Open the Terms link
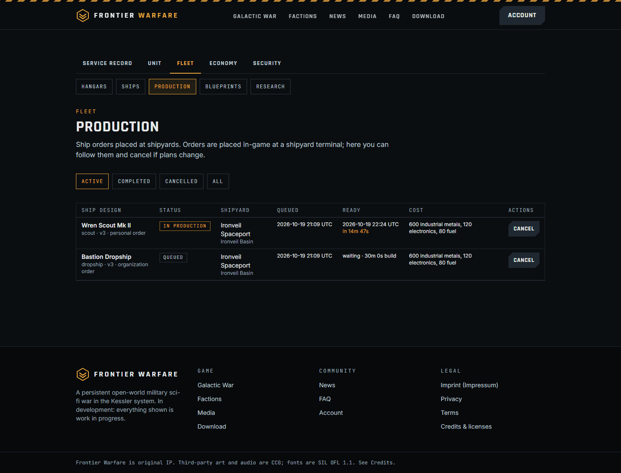This screenshot has height=473, width=621. coord(449,413)
